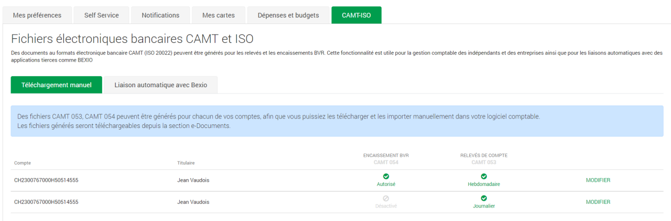Viewport: 671px width, 221px height.
Task: Click the Autorisé status label
Action: (386, 184)
